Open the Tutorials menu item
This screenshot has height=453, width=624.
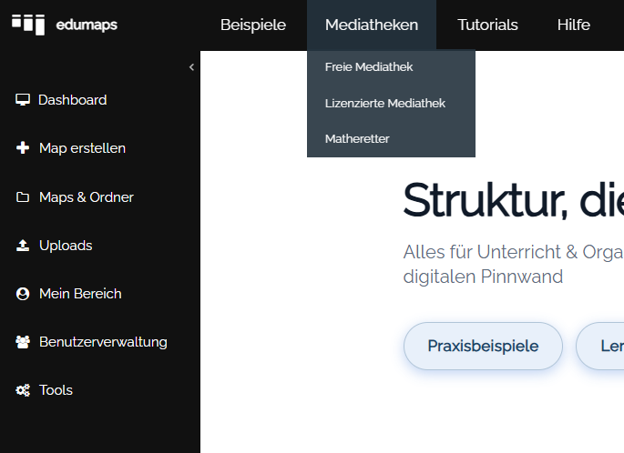(487, 25)
